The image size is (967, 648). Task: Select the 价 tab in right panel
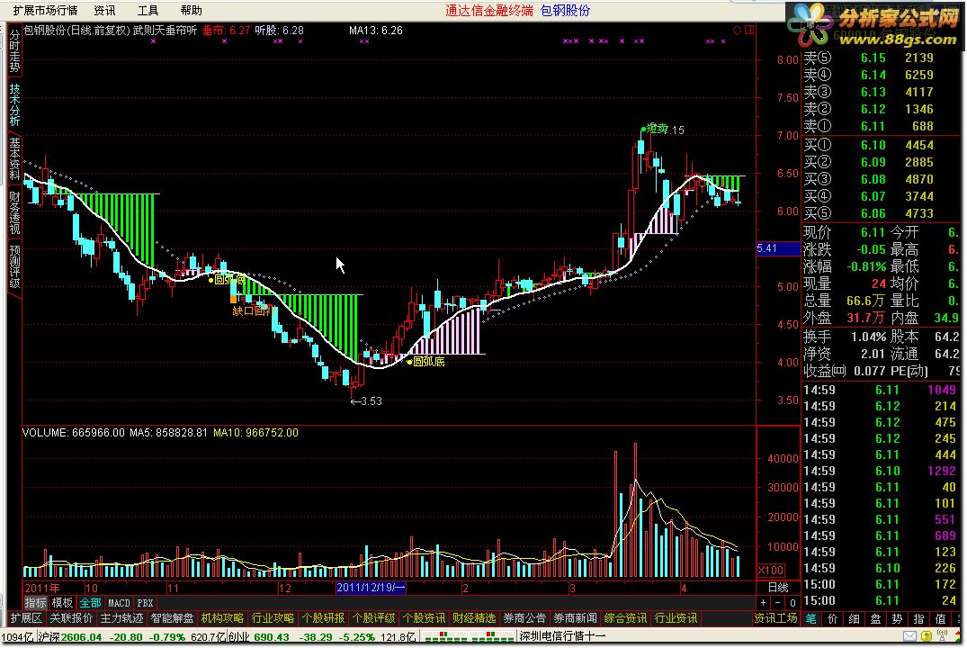coord(833,618)
